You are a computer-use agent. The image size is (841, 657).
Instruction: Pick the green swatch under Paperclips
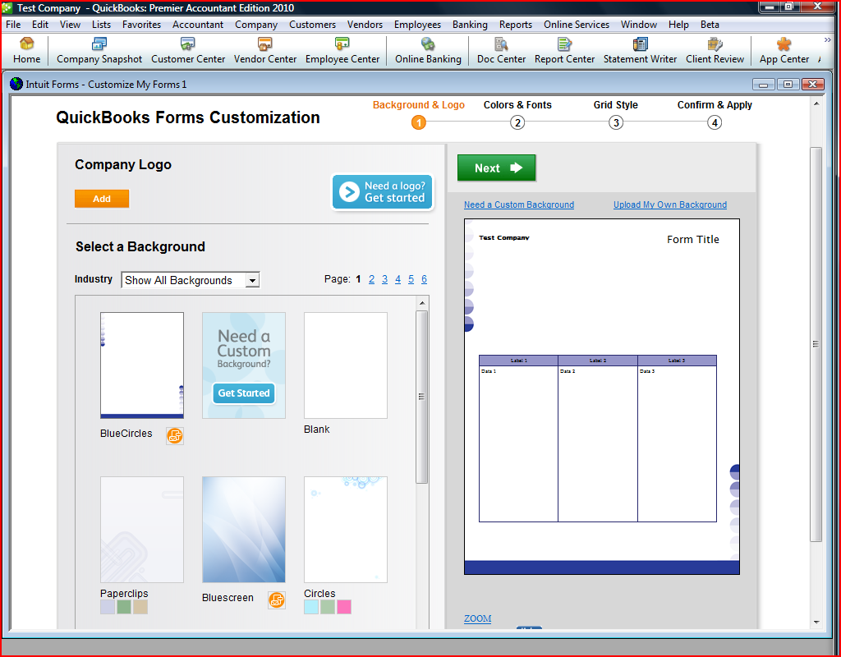point(124,607)
